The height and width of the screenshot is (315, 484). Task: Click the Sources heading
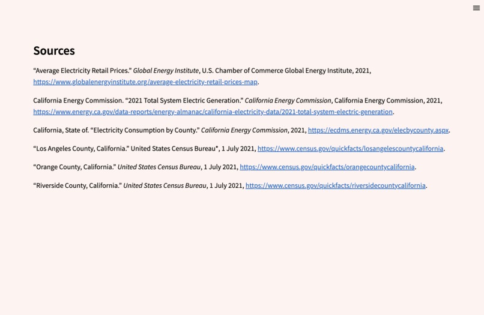(54, 50)
